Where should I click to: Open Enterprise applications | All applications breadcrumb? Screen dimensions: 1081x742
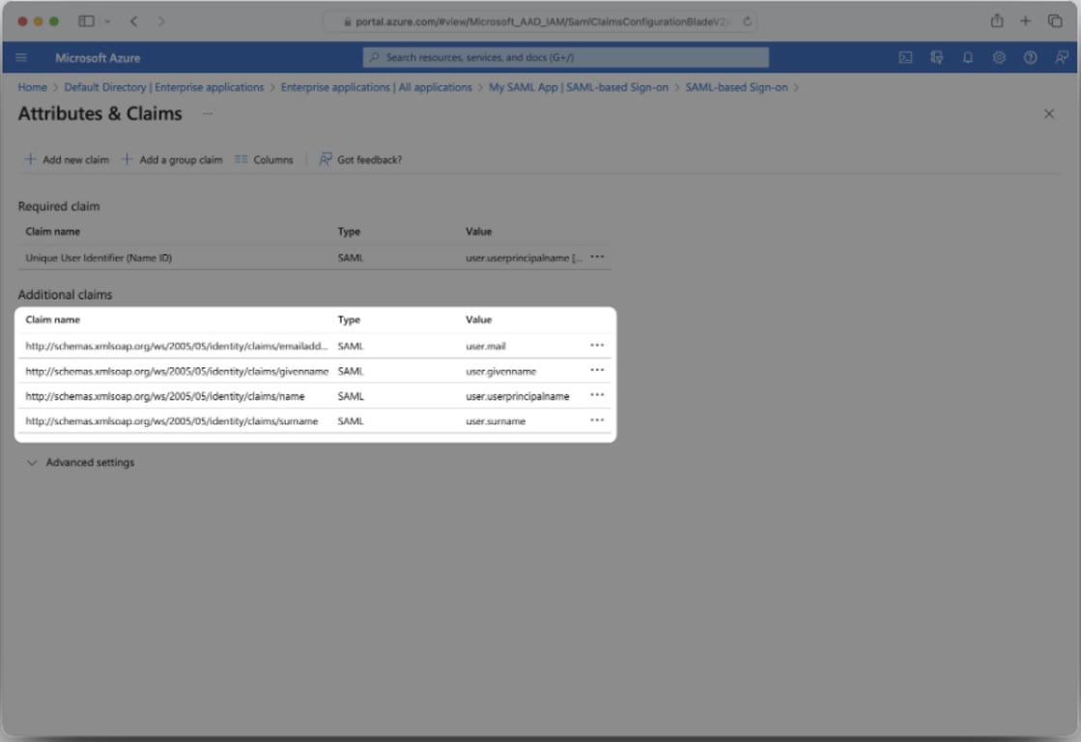[x=377, y=87]
